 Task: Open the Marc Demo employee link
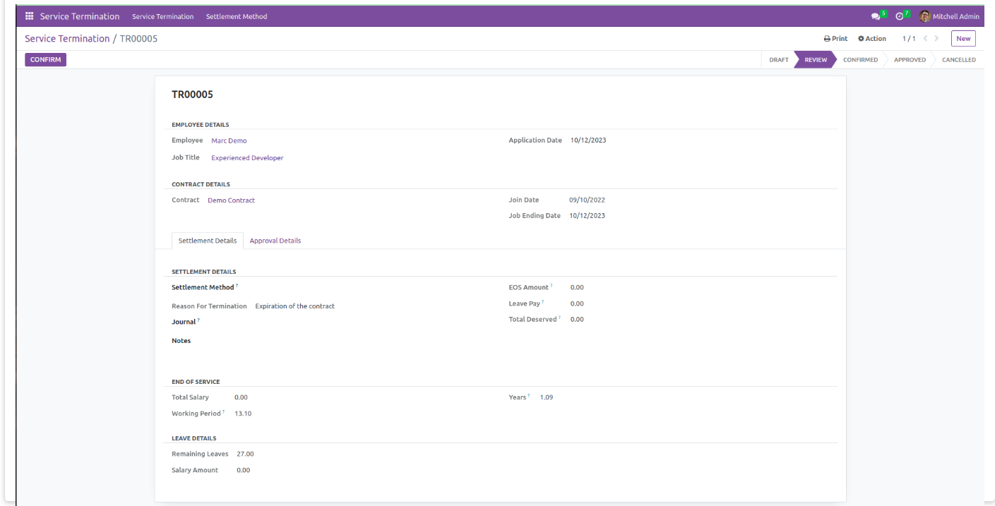pyautogui.click(x=229, y=140)
